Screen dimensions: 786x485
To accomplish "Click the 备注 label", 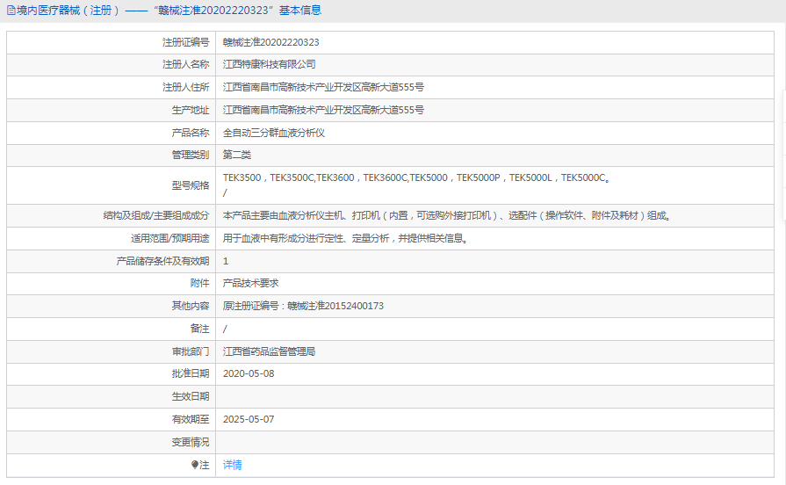I will (x=199, y=329).
